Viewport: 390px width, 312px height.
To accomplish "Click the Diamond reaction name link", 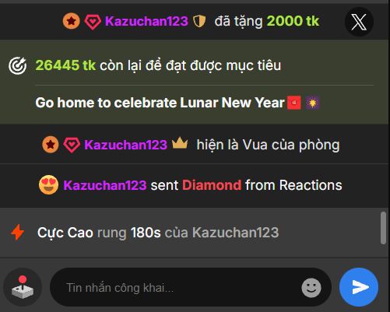I will pyautogui.click(x=212, y=185).
